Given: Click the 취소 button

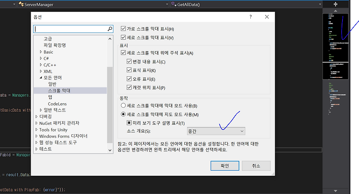Looking at the screenshot, I should (256, 166).
